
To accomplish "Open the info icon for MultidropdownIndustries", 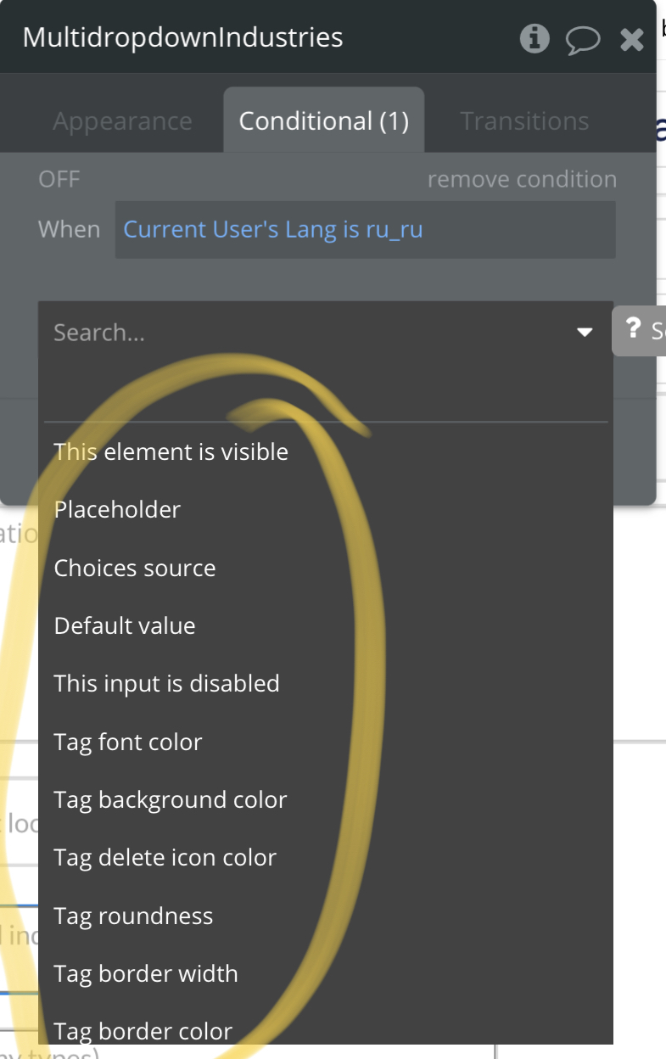I will point(534,38).
